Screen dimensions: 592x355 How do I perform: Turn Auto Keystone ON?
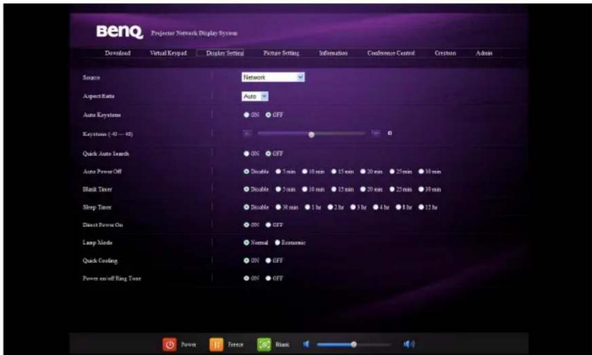(x=247, y=115)
